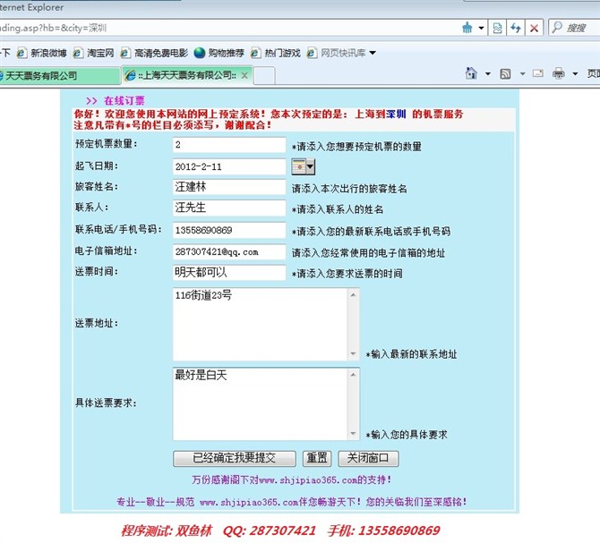Expand the feeds dropdown arrow

coord(522,73)
